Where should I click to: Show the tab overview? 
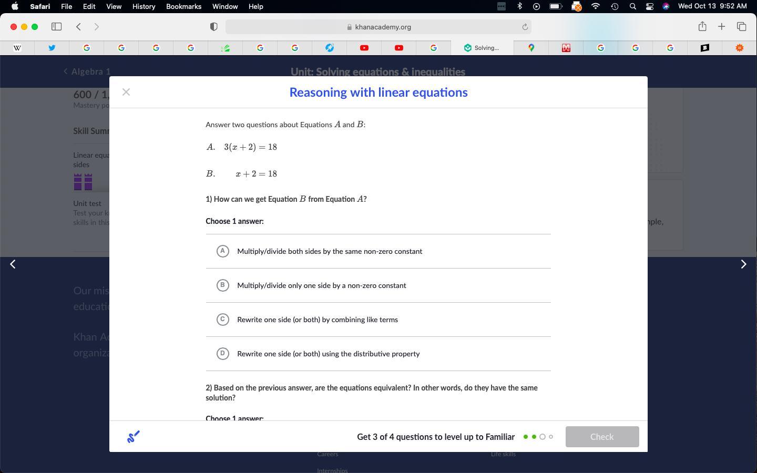tap(742, 26)
